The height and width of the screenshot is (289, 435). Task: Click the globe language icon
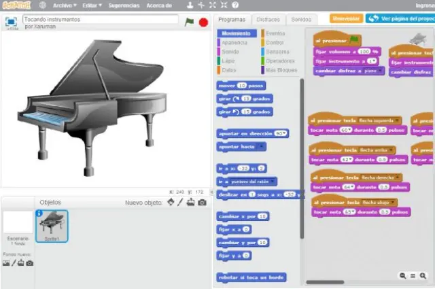point(43,5)
